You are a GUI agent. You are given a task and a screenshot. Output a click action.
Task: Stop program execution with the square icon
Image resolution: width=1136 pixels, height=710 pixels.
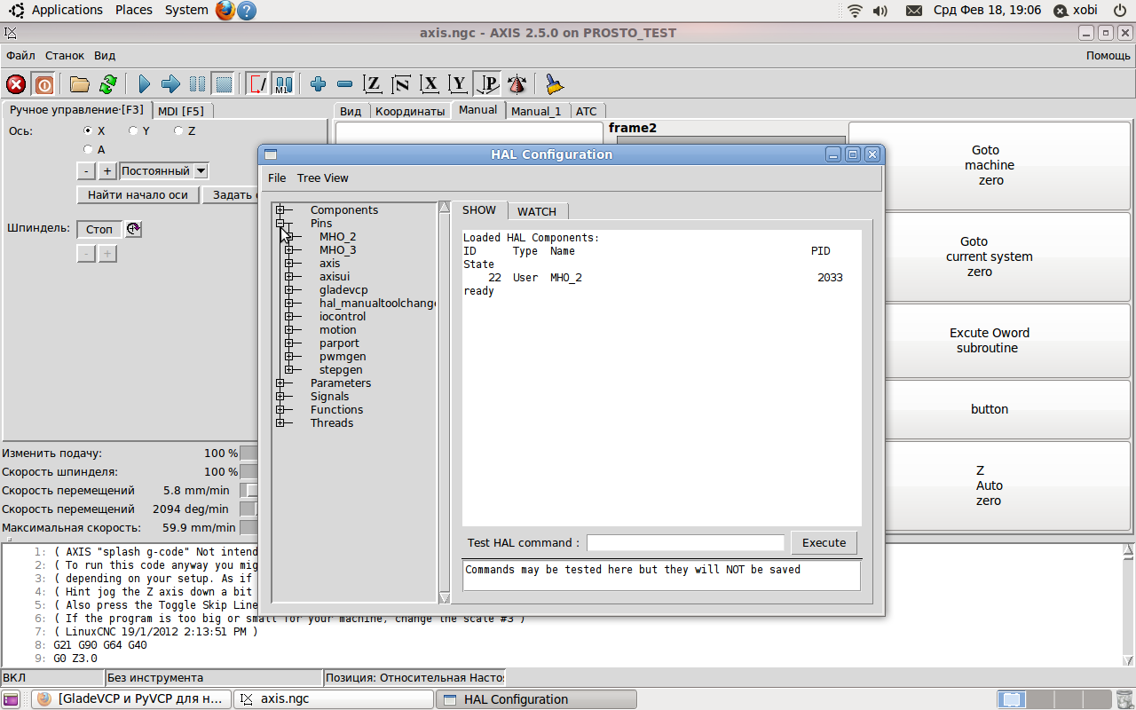tap(224, 84)
